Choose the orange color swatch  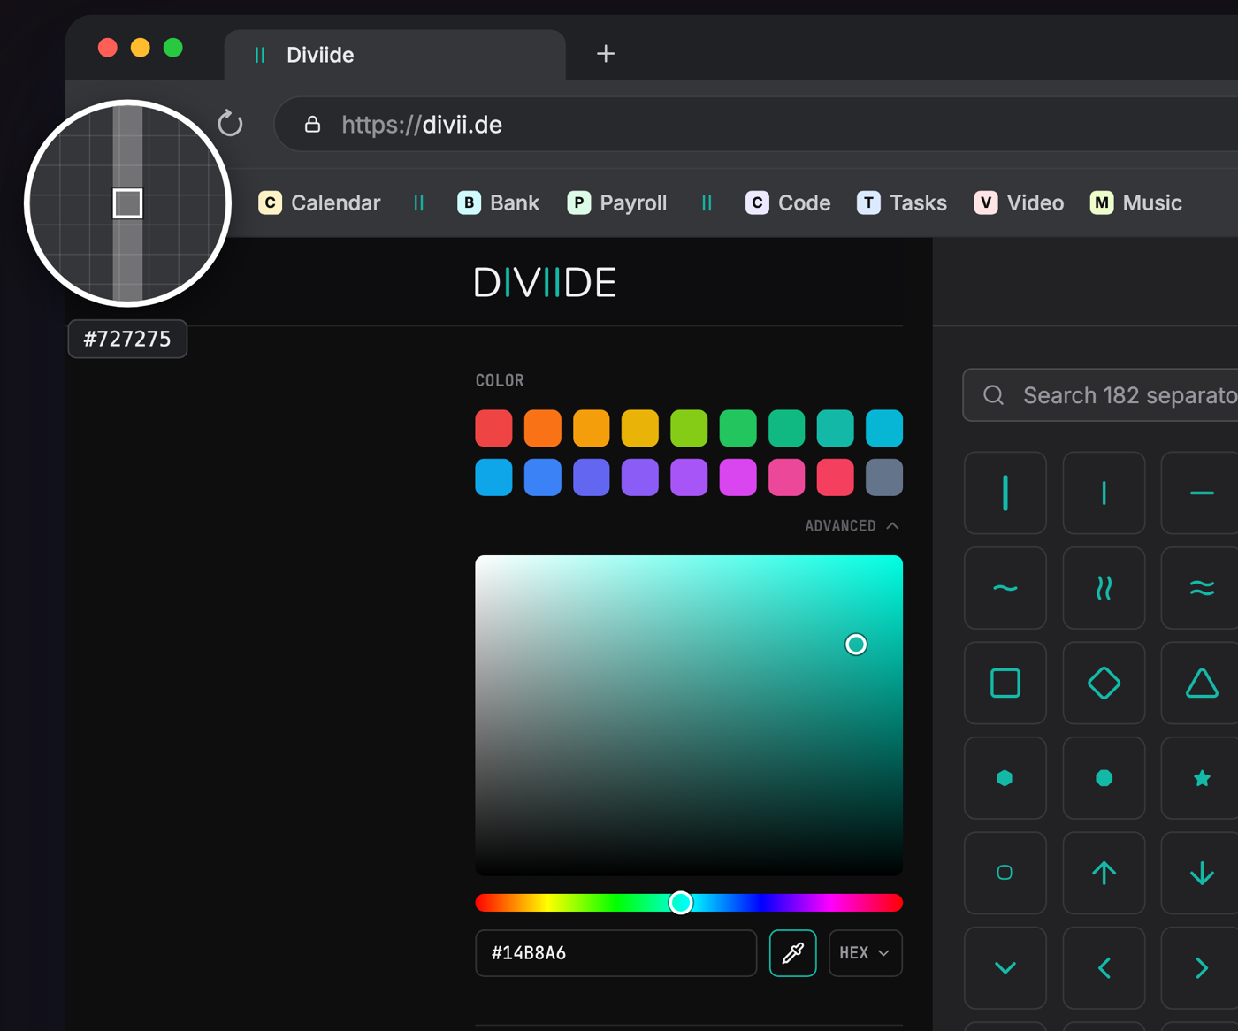pyautogui.click(x=543, y=429)
